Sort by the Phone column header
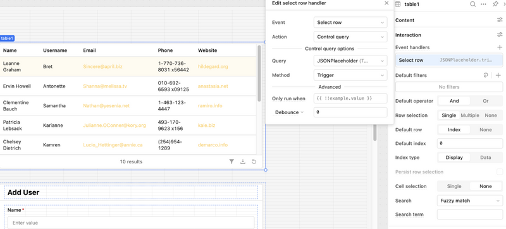This screenshot has height=229, width=506. 165,50
